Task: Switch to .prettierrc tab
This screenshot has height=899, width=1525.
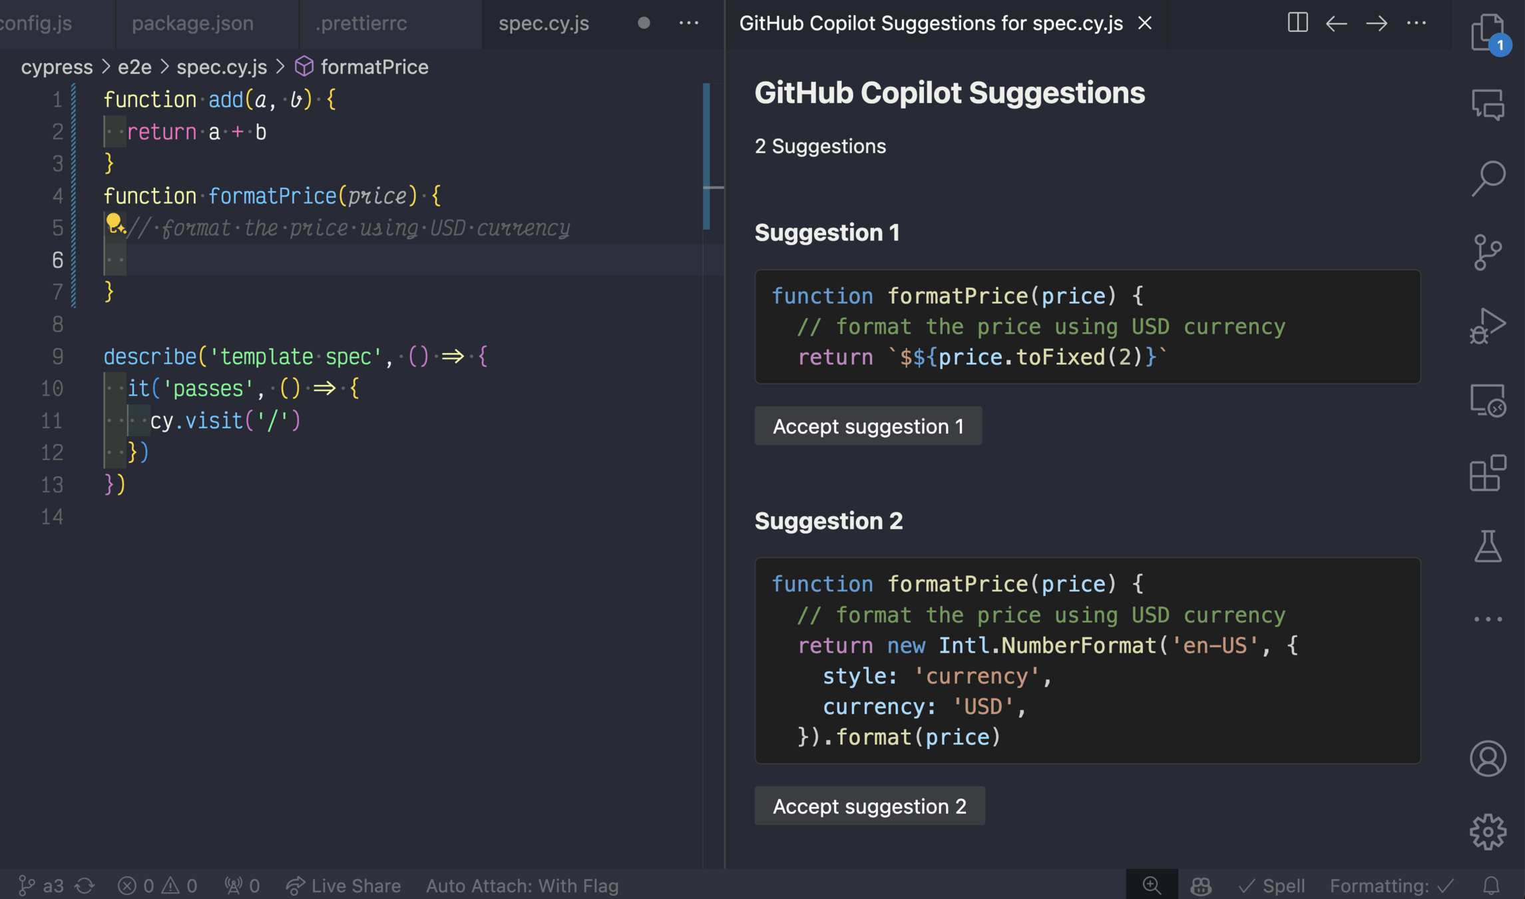Action: [361, 23]
